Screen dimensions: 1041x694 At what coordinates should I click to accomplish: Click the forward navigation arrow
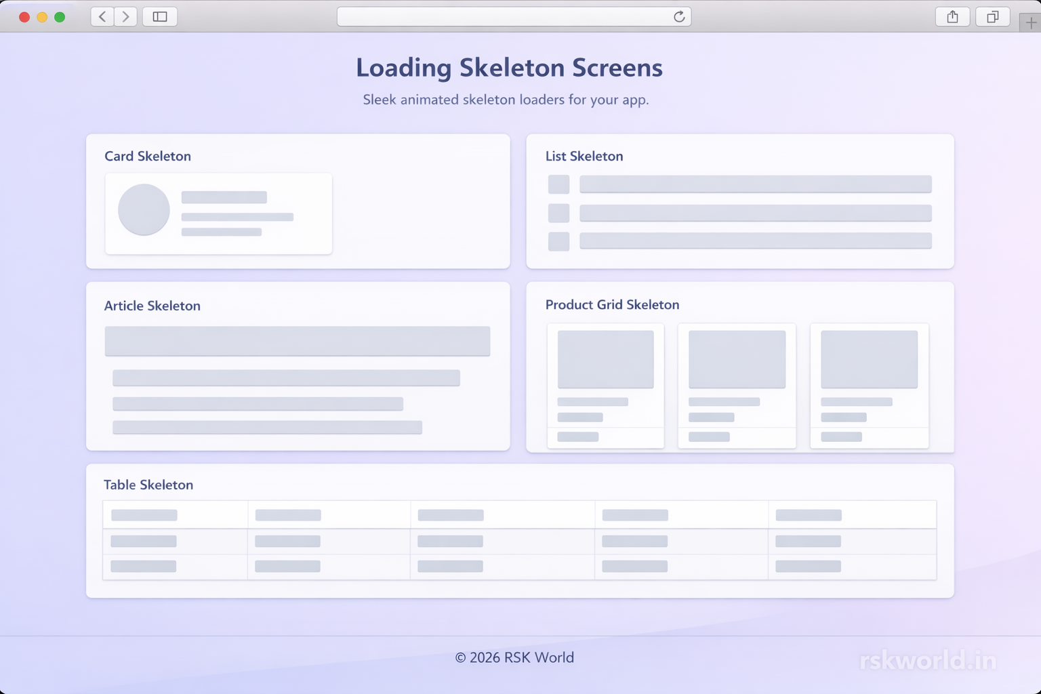pos(126,16)
